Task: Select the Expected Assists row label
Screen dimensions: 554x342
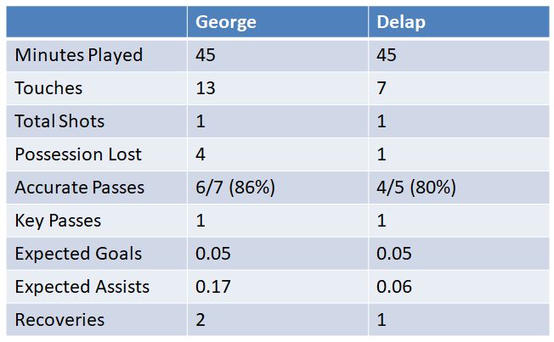Action: click(x=82, y=287)
